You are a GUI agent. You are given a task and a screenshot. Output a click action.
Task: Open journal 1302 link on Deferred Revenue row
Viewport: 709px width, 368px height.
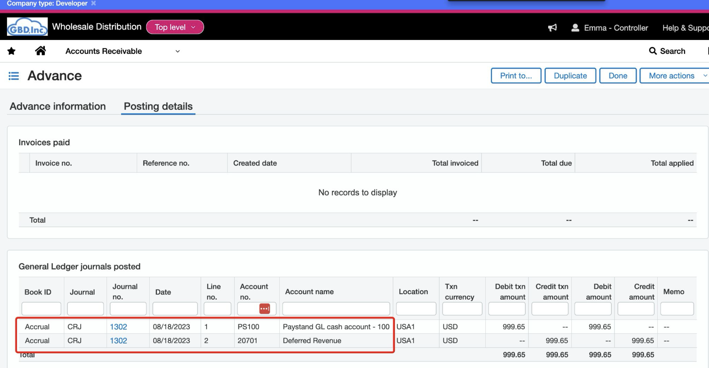point(118,341)
